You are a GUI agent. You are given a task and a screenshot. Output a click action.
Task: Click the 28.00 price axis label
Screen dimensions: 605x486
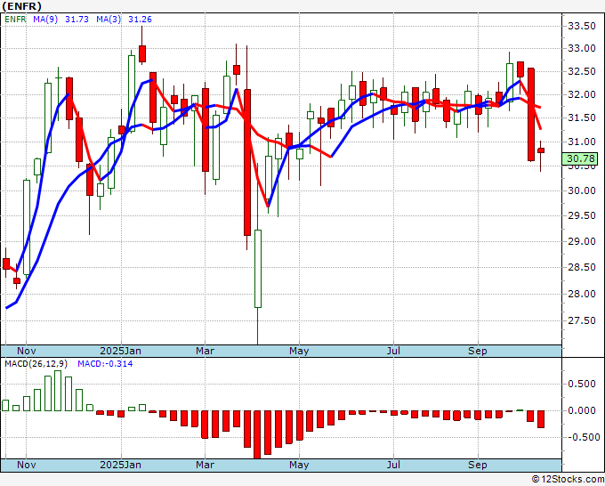click(582, 294)
